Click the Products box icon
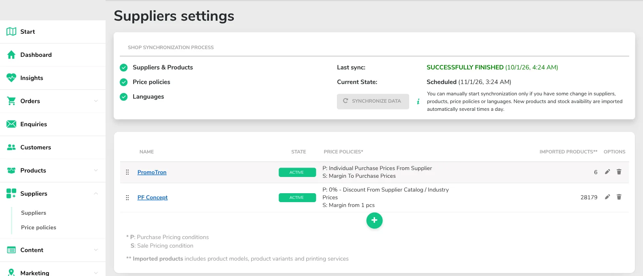This screenshot has width=643, height=276. pos(11,170)
